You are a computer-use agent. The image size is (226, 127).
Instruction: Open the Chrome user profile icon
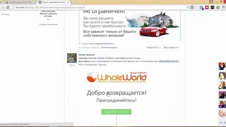click(211, 1)
